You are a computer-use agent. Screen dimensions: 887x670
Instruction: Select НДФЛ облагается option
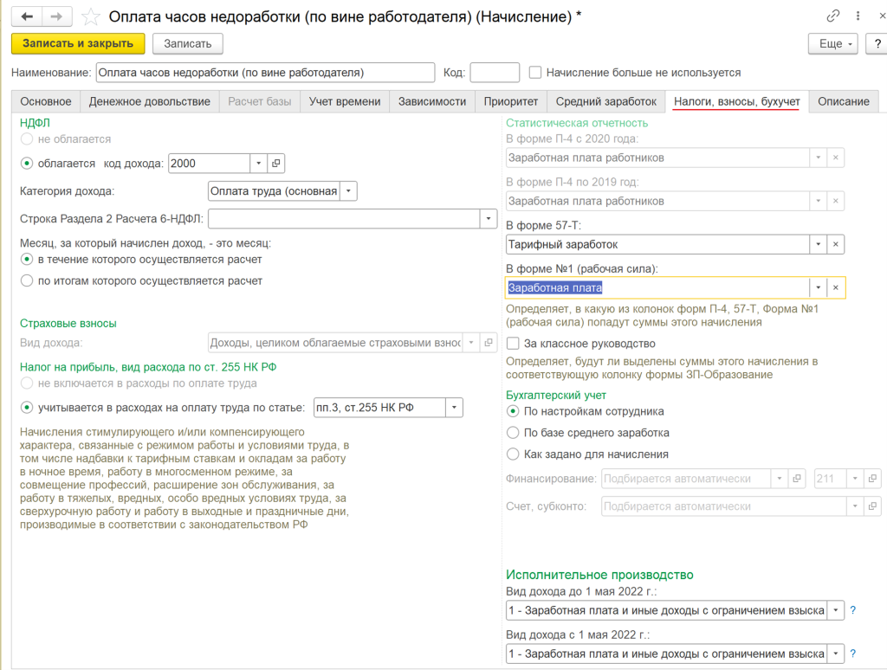pyautogui.click(x=27, y=164)
